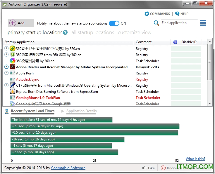Click list scrollbar down arrow
This screenshot has height=174, width=215.
point(210,104)
